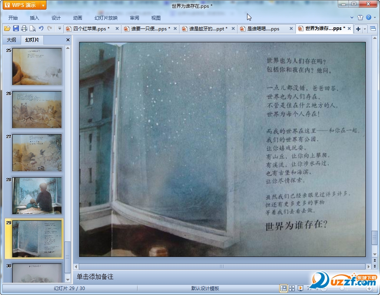This screenshot has height=295, width=380.
Task: Switch to the 大纲 outline pane tab
Action: point(12,40)
